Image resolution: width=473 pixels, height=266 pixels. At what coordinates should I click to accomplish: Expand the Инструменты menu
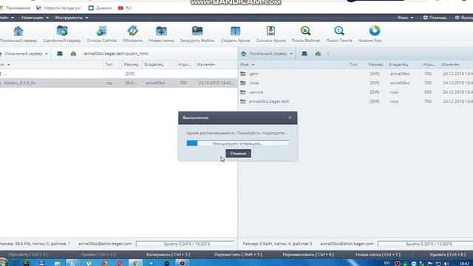(72, 18)
